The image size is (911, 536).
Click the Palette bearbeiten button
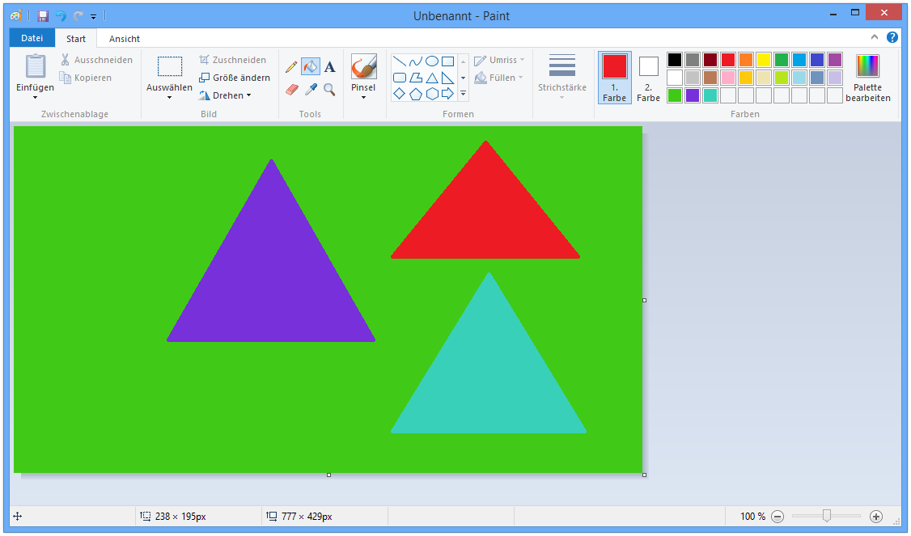pos(867,78)
